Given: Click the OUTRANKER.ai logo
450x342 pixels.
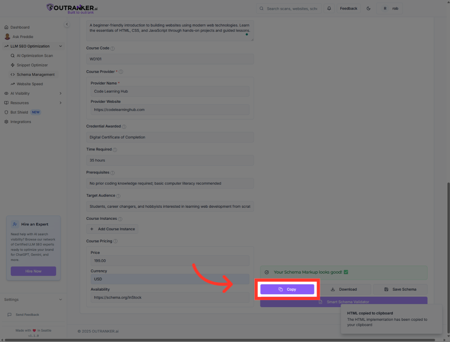Looking at the screenshot, I should tap(72, 9).
